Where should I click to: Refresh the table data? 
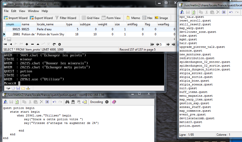pos(54,44)
